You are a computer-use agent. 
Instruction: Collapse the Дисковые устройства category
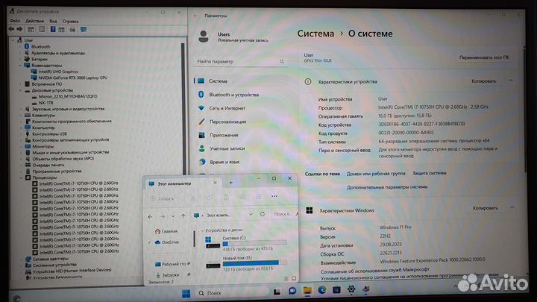(x=20, y=91)
